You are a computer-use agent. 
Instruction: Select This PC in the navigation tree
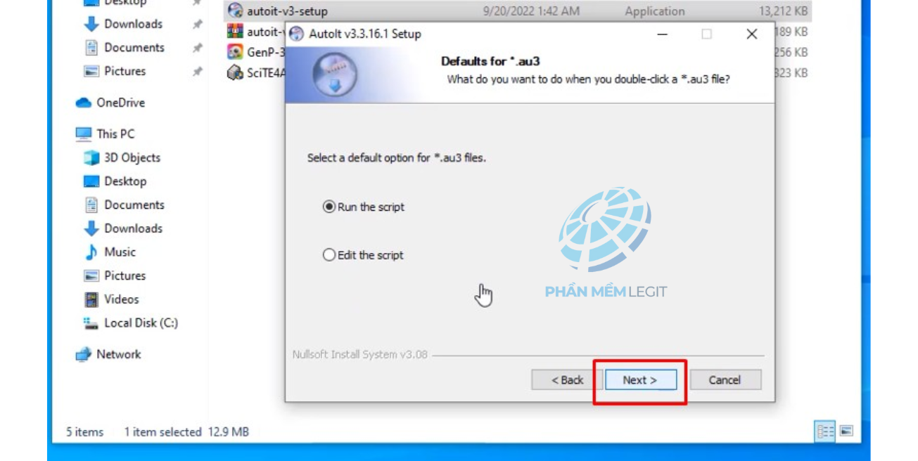pyautogui.click(x=115, y=134)
